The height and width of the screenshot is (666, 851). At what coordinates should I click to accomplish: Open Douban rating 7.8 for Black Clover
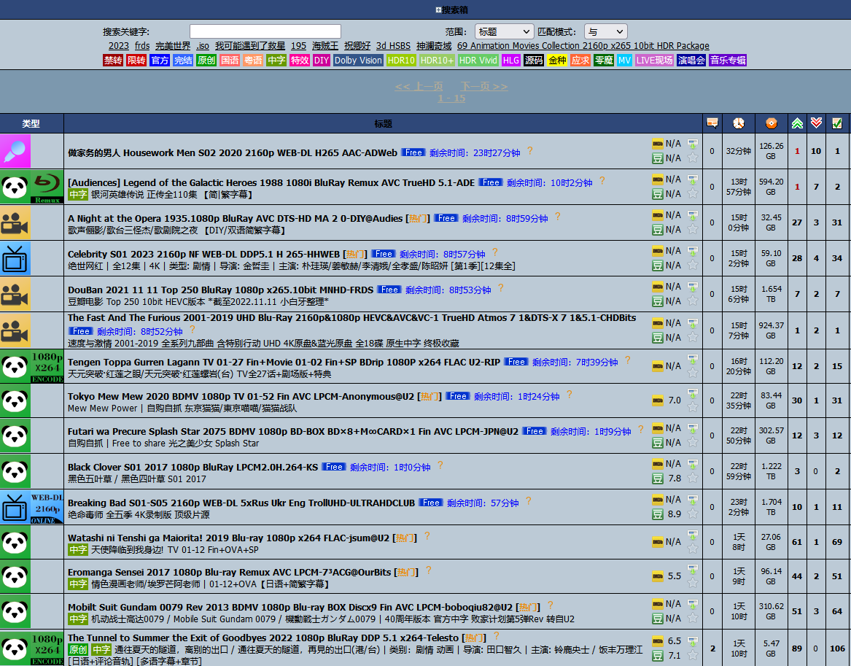(667, 479)
